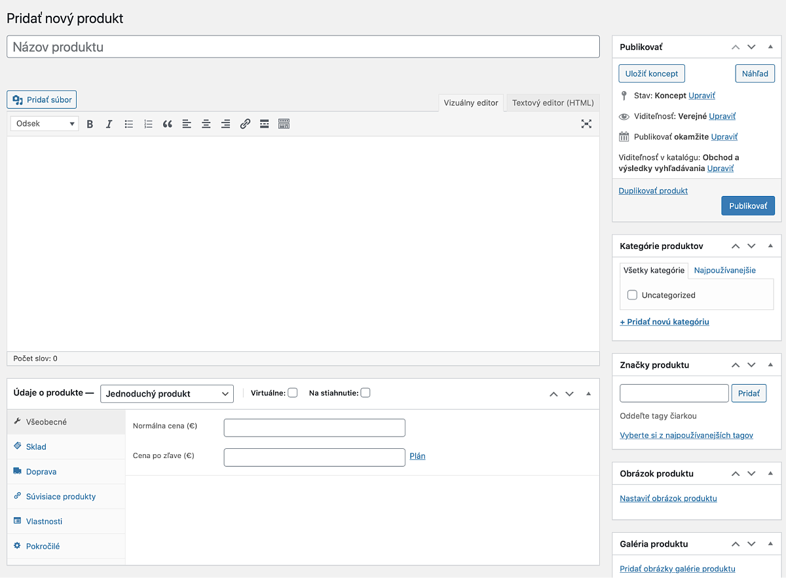Move the Značky produktu panel down
Viewport: 786px width, 578px height.
751,365
